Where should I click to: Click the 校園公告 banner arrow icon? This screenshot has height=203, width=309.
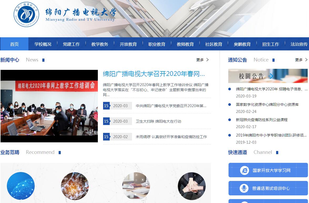pos(271,76)
